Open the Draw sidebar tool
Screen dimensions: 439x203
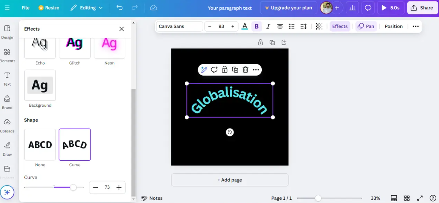tap(7, 149)
